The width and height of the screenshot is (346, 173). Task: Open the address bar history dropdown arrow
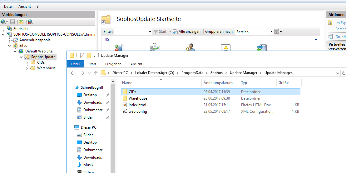(x=337, y=73)
